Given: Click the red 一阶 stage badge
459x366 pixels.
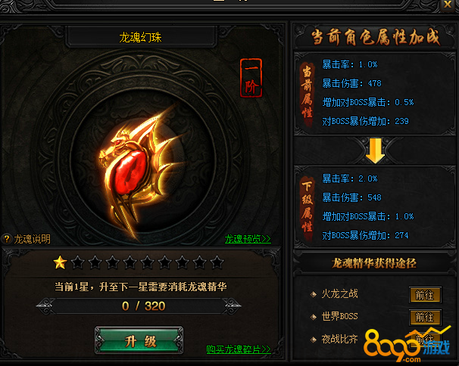Looking at the screenshot, I should [251, 78].
